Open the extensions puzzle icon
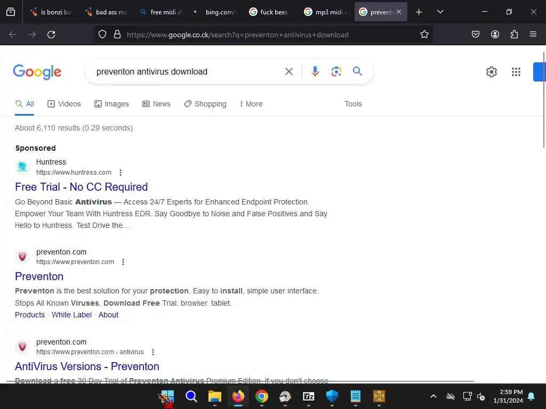Screen dimensions: 546x409 click(x=514, y=34)
